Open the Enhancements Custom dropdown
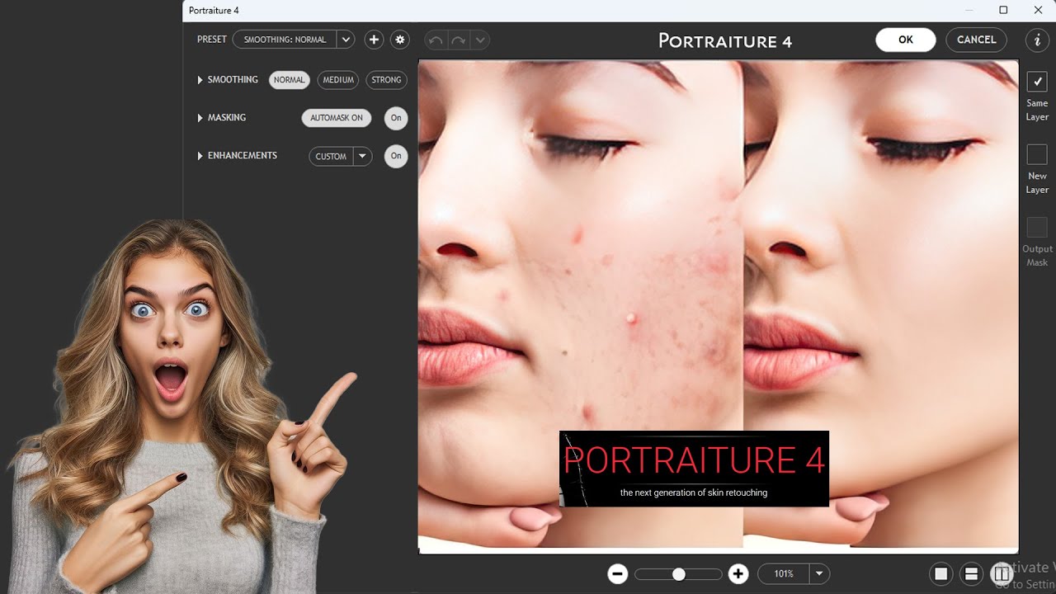This screenshot has width=1056, height=594. click(x=362, y=156)
